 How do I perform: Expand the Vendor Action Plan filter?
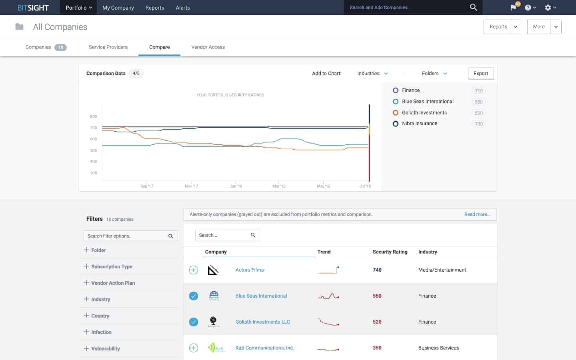(x=109, y=283)
